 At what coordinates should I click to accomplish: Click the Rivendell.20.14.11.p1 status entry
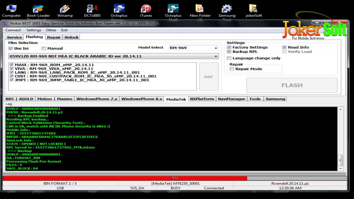[x=290, y=183]
